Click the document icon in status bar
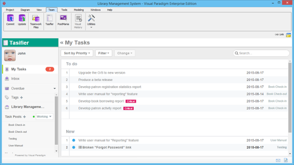The height and width of the screenshot is (165, 294). pos(286,160)
